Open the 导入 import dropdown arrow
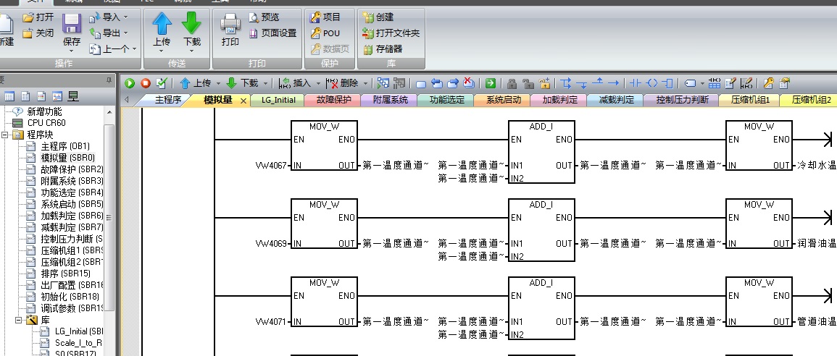 pos(125,17)
